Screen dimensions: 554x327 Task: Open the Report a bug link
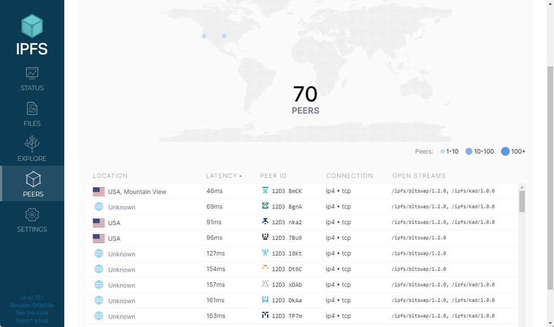point(32,321)
